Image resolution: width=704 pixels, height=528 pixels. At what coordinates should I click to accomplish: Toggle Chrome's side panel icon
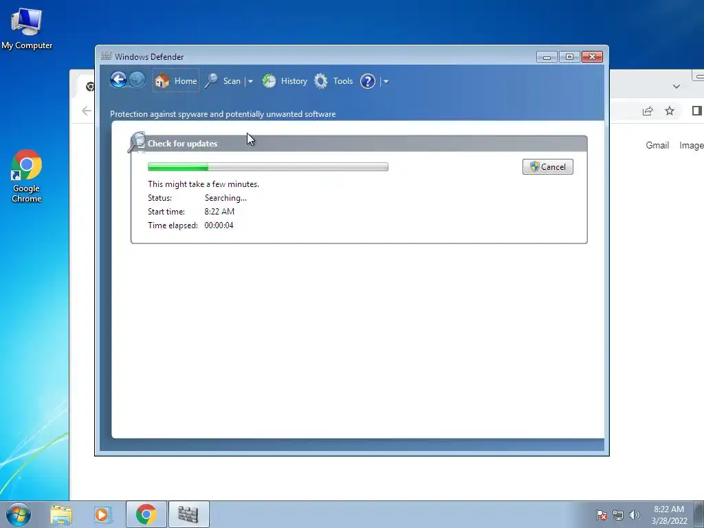(x=697, y=111)
